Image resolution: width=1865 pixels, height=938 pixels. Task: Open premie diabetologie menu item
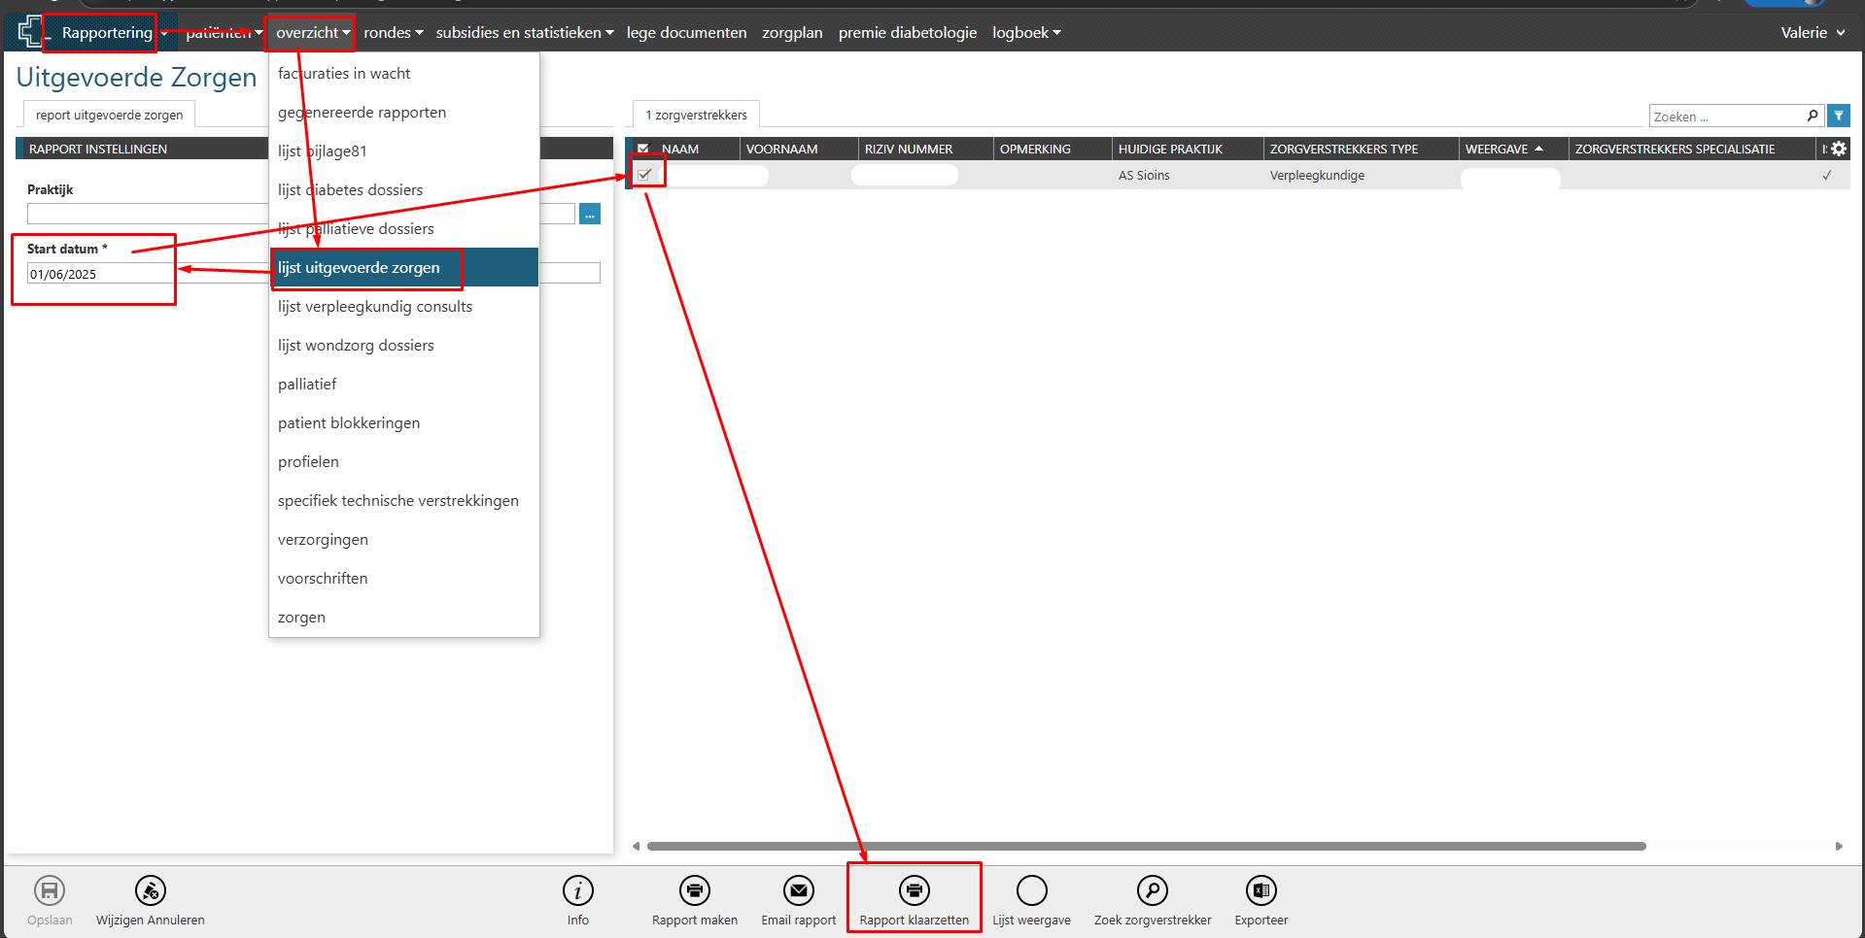point(908,33)
